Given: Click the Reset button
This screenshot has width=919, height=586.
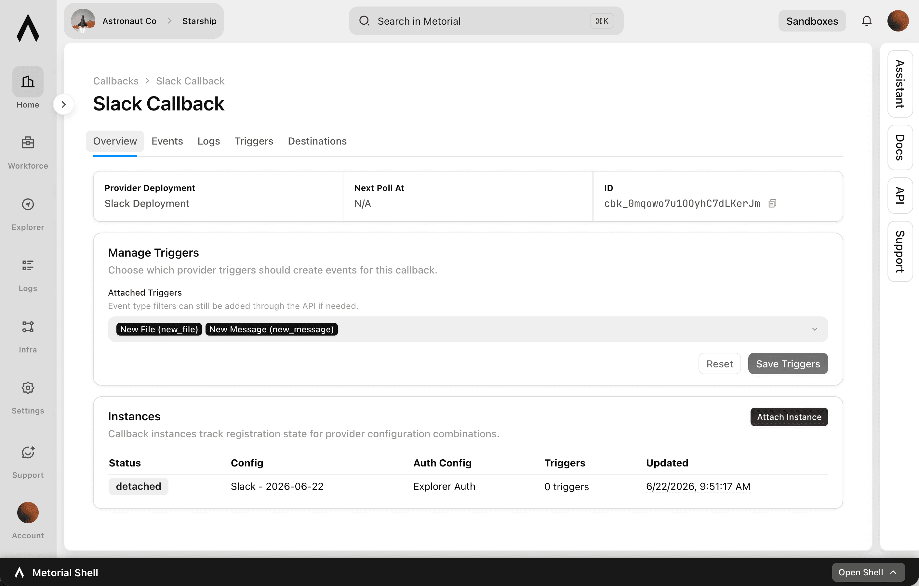Looking at the screenshot, I should point(719,364).
